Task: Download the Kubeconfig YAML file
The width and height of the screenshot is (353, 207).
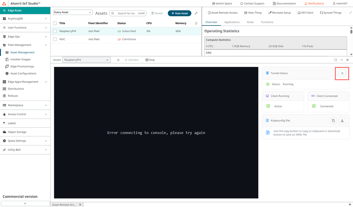Action: 342,121
